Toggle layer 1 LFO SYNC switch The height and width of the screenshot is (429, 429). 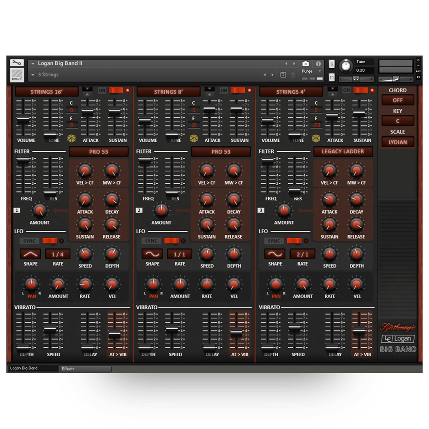[50, 241]
